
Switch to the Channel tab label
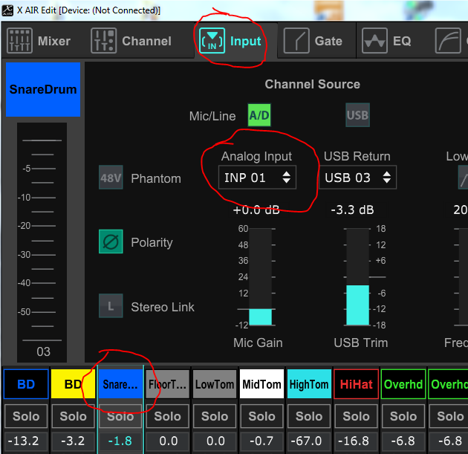point(146,41)
